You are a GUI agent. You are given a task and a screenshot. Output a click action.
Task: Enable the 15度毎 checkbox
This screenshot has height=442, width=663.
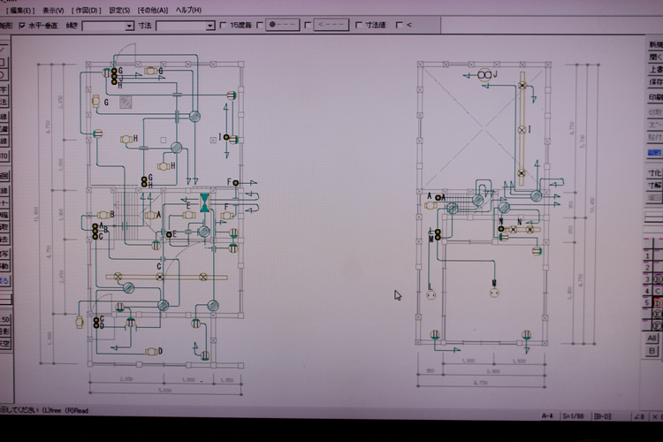[x=222, y=26]
